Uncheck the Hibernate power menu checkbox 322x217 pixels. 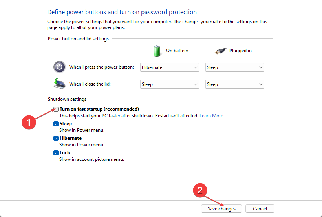(x=56, y=138)
